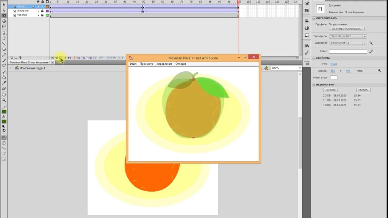Click the Журнал button
The image size is (388, 218).
click(330, 90)
